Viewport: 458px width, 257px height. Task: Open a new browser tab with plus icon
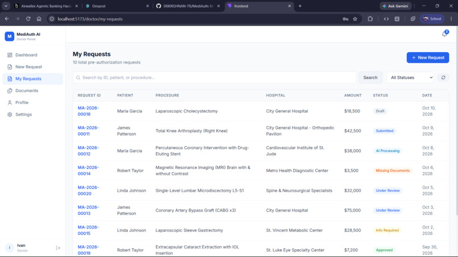click(300, 6)
